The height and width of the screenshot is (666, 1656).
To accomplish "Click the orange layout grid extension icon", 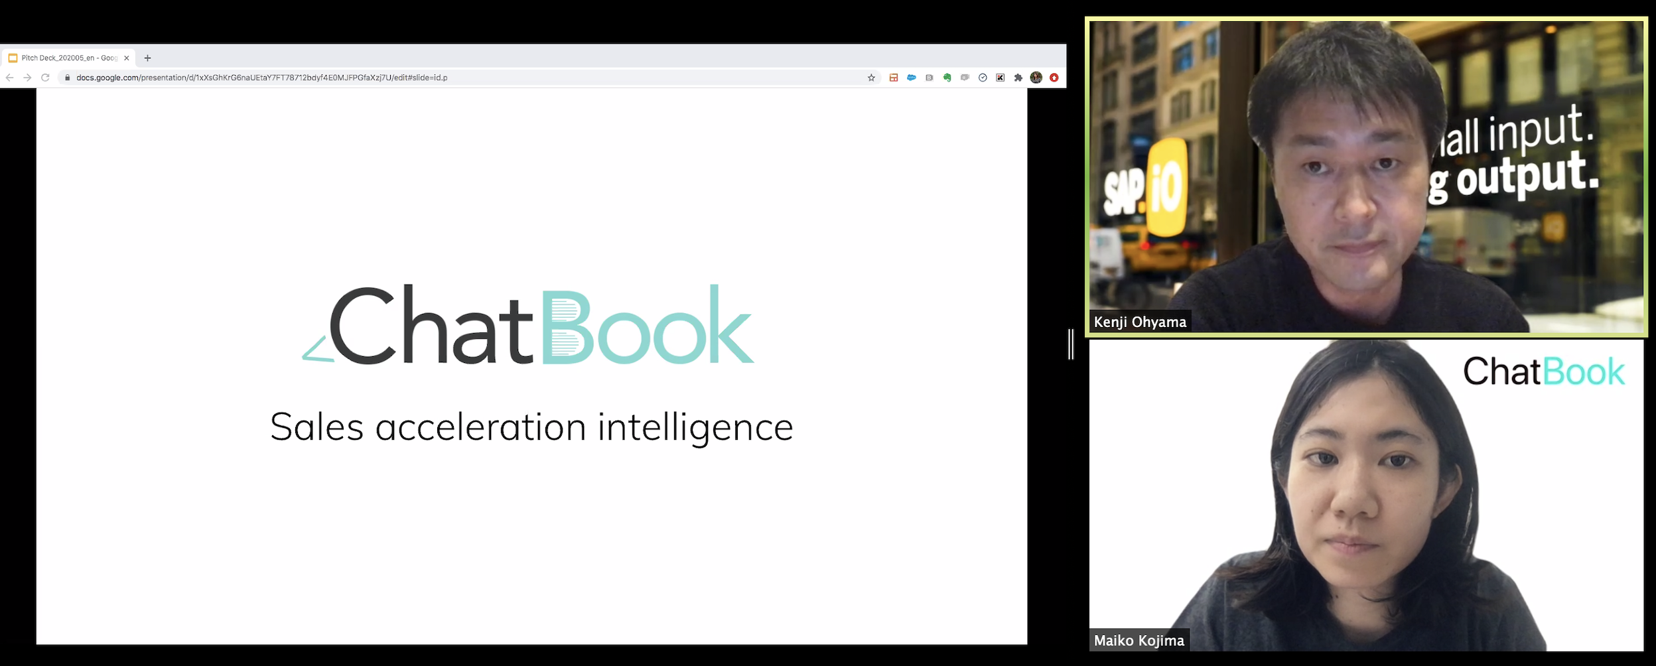I will point(894,78).
